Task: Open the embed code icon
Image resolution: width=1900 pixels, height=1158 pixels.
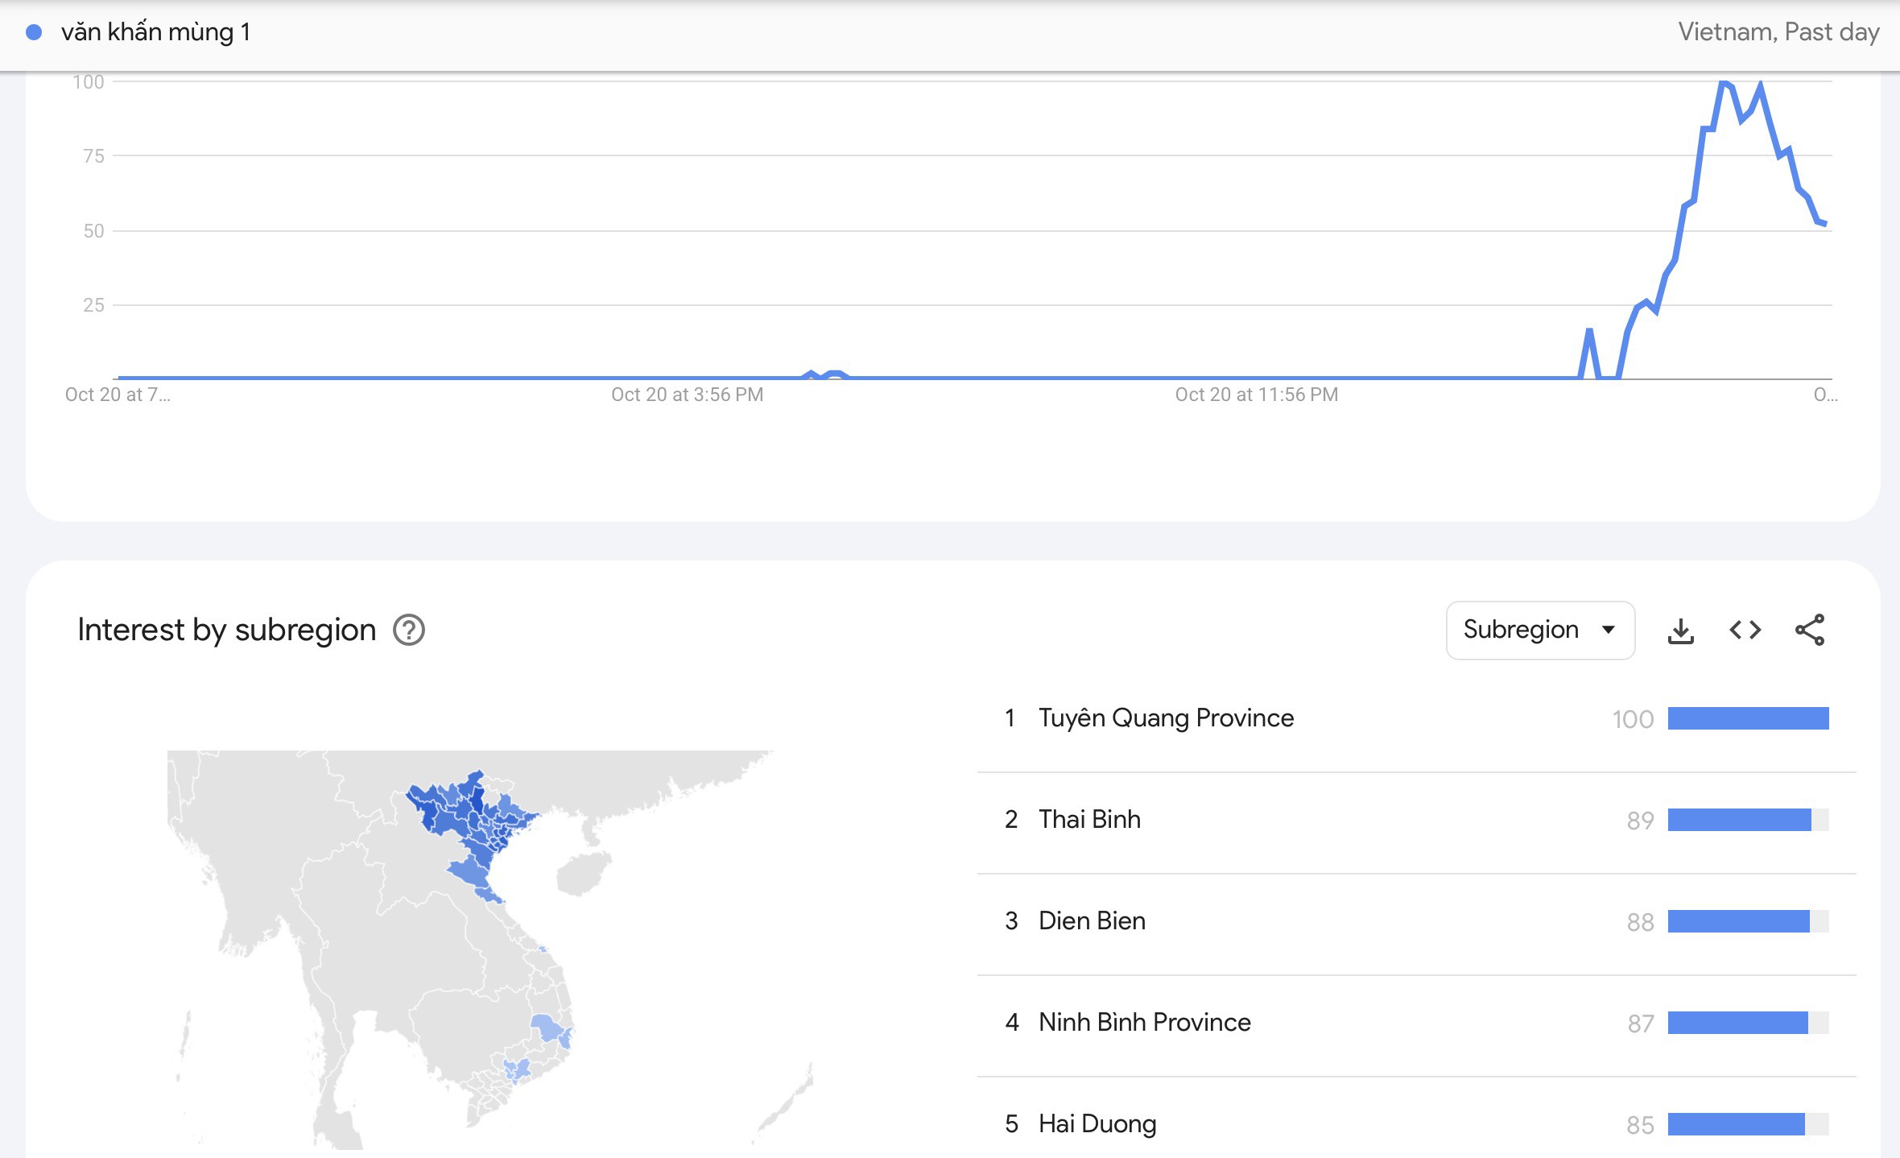Action: click(x=1745, y=631)
